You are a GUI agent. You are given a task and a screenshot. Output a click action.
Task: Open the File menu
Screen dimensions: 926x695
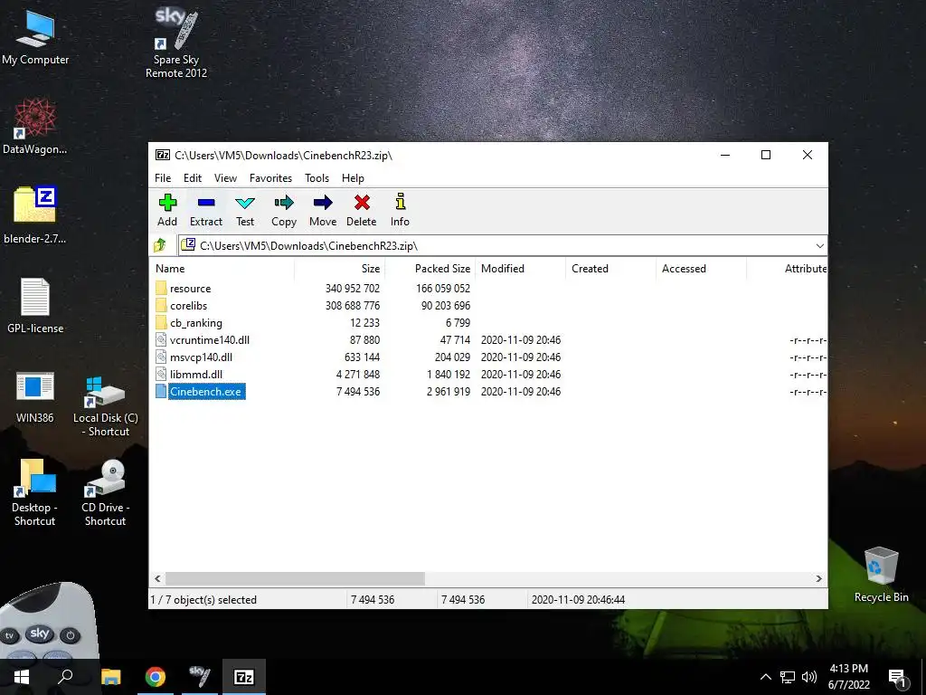click(x=163, y=178)
